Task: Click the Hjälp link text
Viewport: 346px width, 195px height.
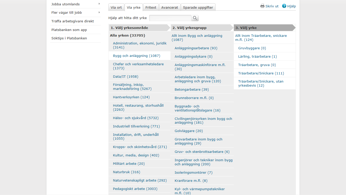Action: click(292, 6)
